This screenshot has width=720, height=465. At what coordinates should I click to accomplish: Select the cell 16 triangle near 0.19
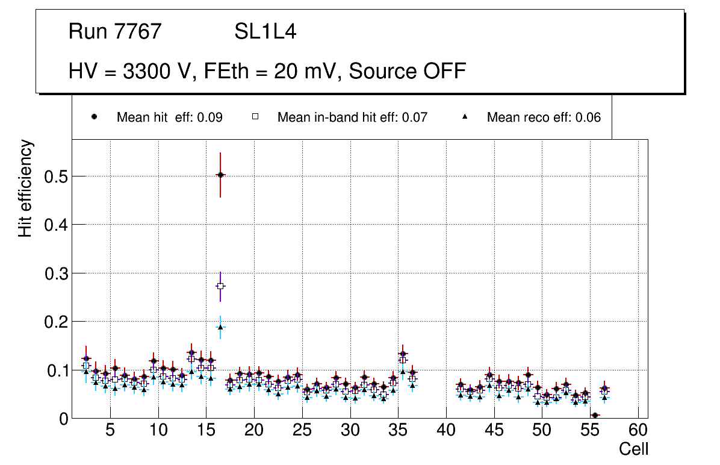pyautogui.click(x=220, y=327)
